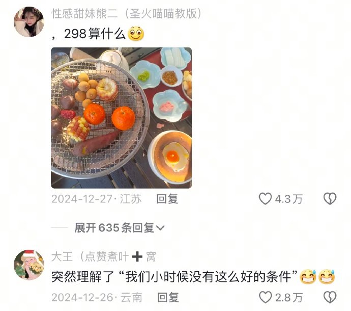Like the first comment with heart icon
The height and width of the screenshot is (311, 351).
[265, 199]
